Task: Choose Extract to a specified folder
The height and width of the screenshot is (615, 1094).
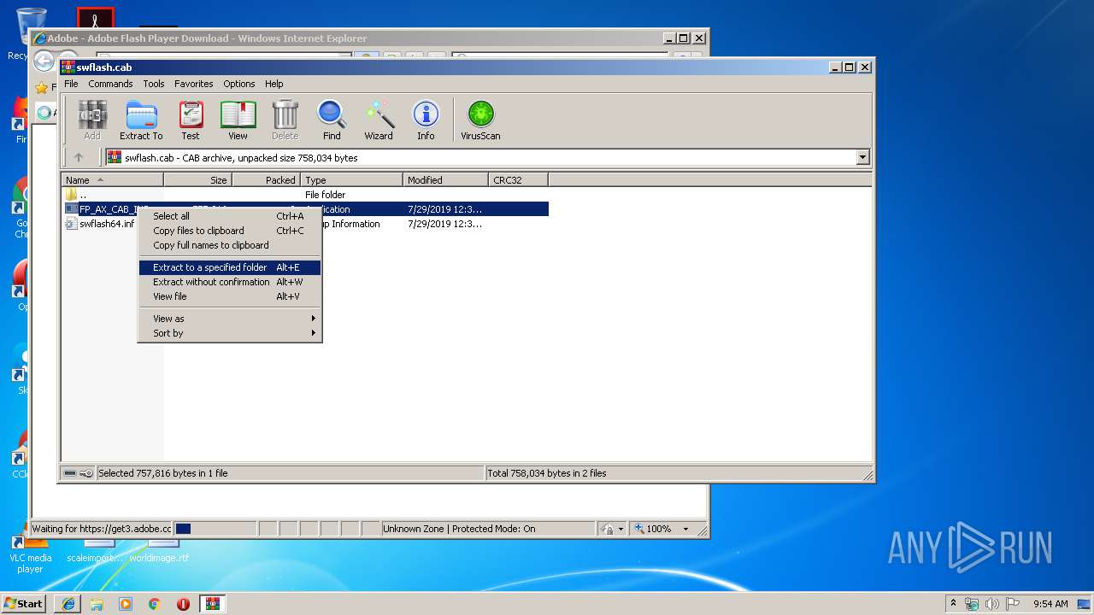Action: (230, 267)
